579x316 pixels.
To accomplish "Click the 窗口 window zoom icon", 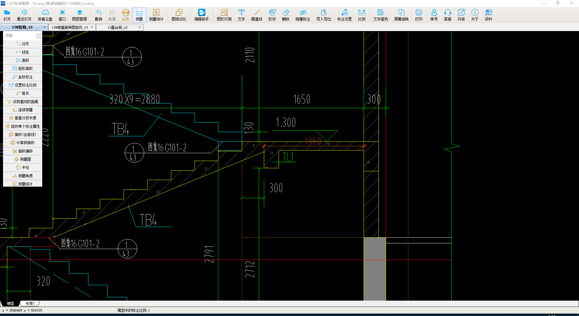I will click(x=62, y=15).
